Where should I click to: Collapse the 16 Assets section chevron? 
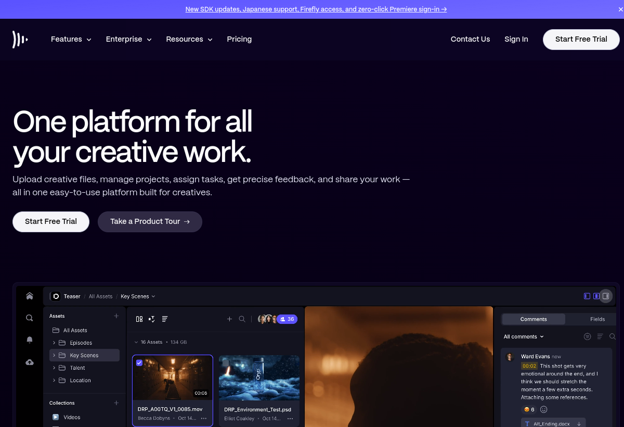pos(136,342)
